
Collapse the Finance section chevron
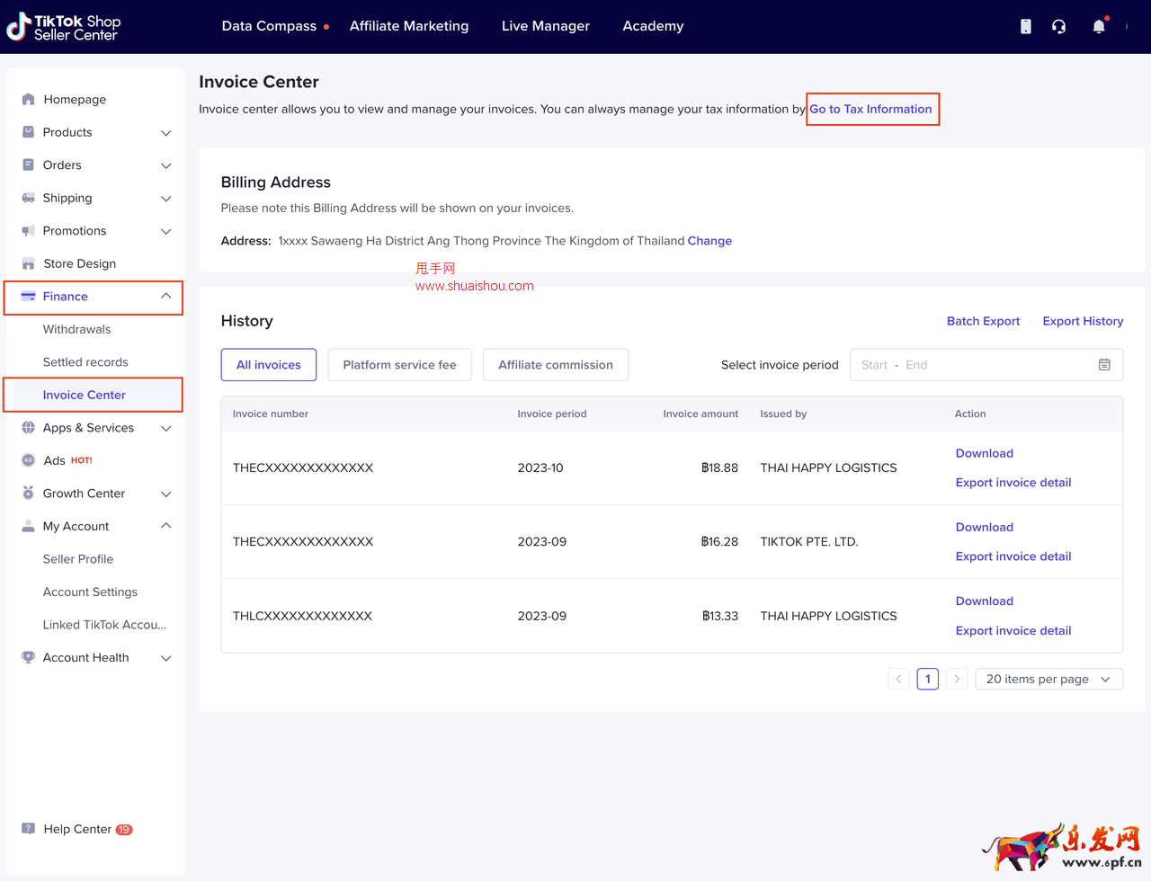point(165,297)
